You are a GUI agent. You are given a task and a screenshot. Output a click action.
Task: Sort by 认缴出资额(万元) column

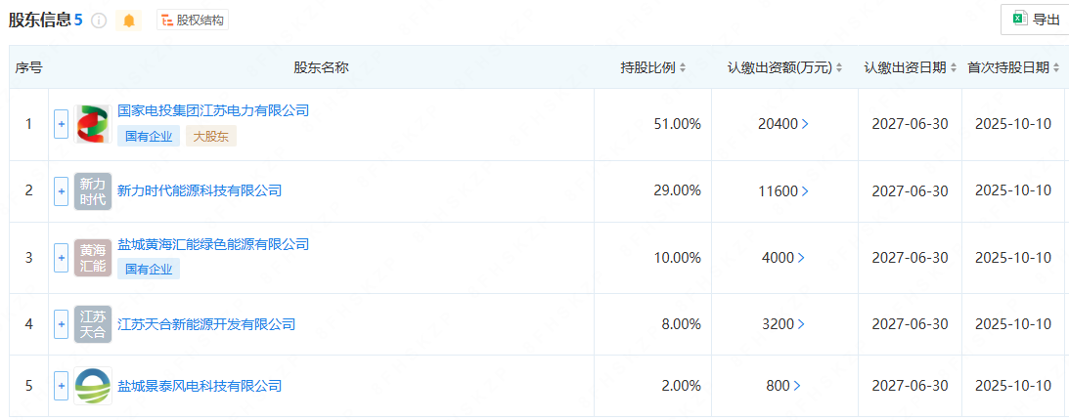[784, 67]
